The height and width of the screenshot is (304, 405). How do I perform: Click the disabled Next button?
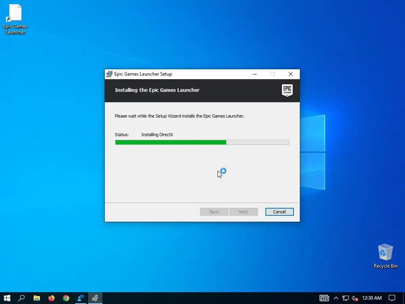[x=243, y=212]
